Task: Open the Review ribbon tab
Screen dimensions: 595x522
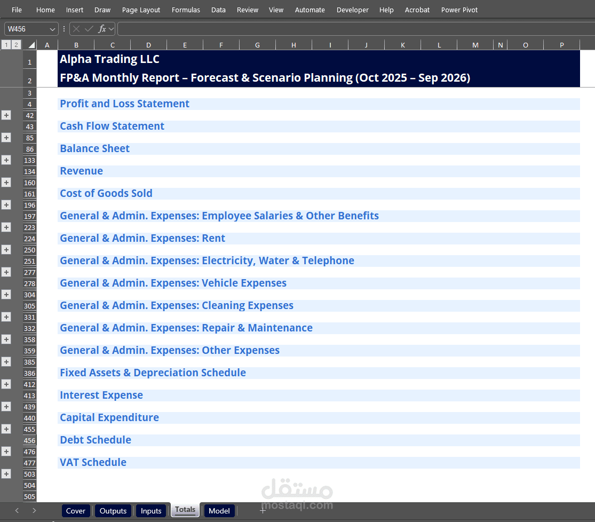Action: (248, 10)
